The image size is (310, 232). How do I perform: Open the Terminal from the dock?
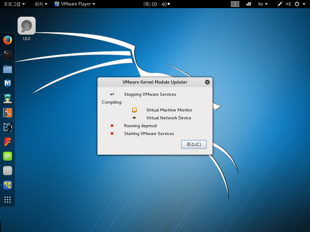tap(7, 54)
